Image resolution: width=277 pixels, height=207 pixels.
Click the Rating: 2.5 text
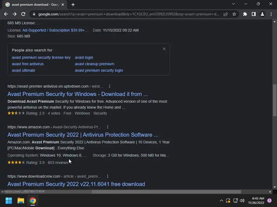click(x=35, y=113)
